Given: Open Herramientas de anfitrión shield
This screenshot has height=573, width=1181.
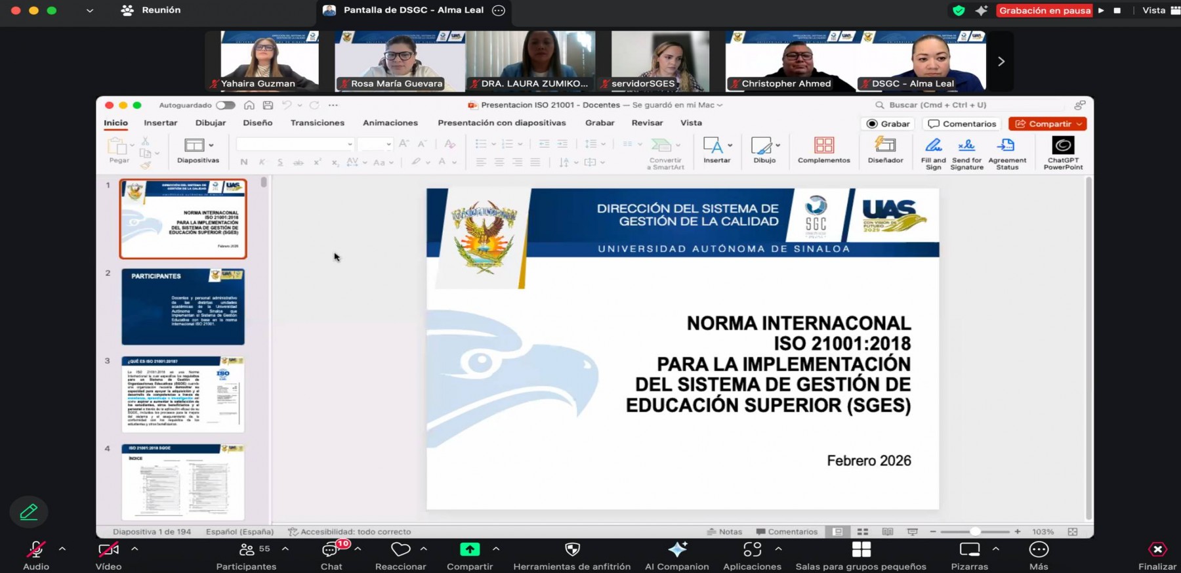Looking at the screenshot, I should click(x=571, y=555).
